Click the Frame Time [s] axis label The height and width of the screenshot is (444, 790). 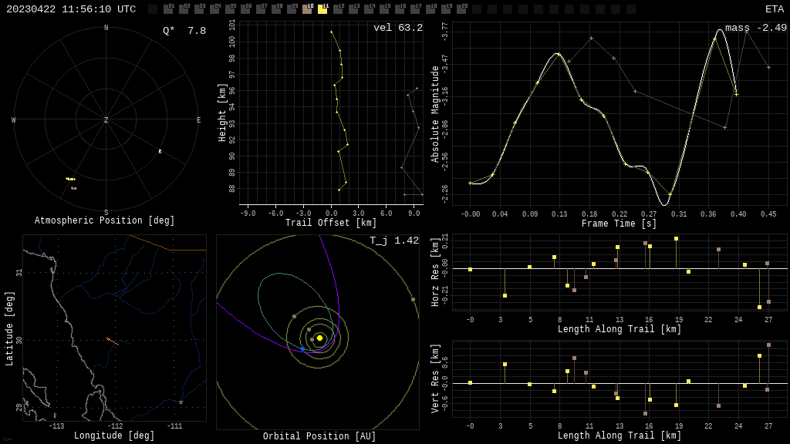click(x=619, y=224)
